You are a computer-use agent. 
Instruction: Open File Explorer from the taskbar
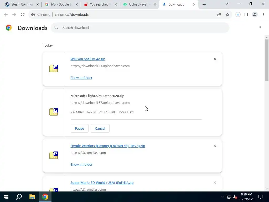click(x=32, y=197)
